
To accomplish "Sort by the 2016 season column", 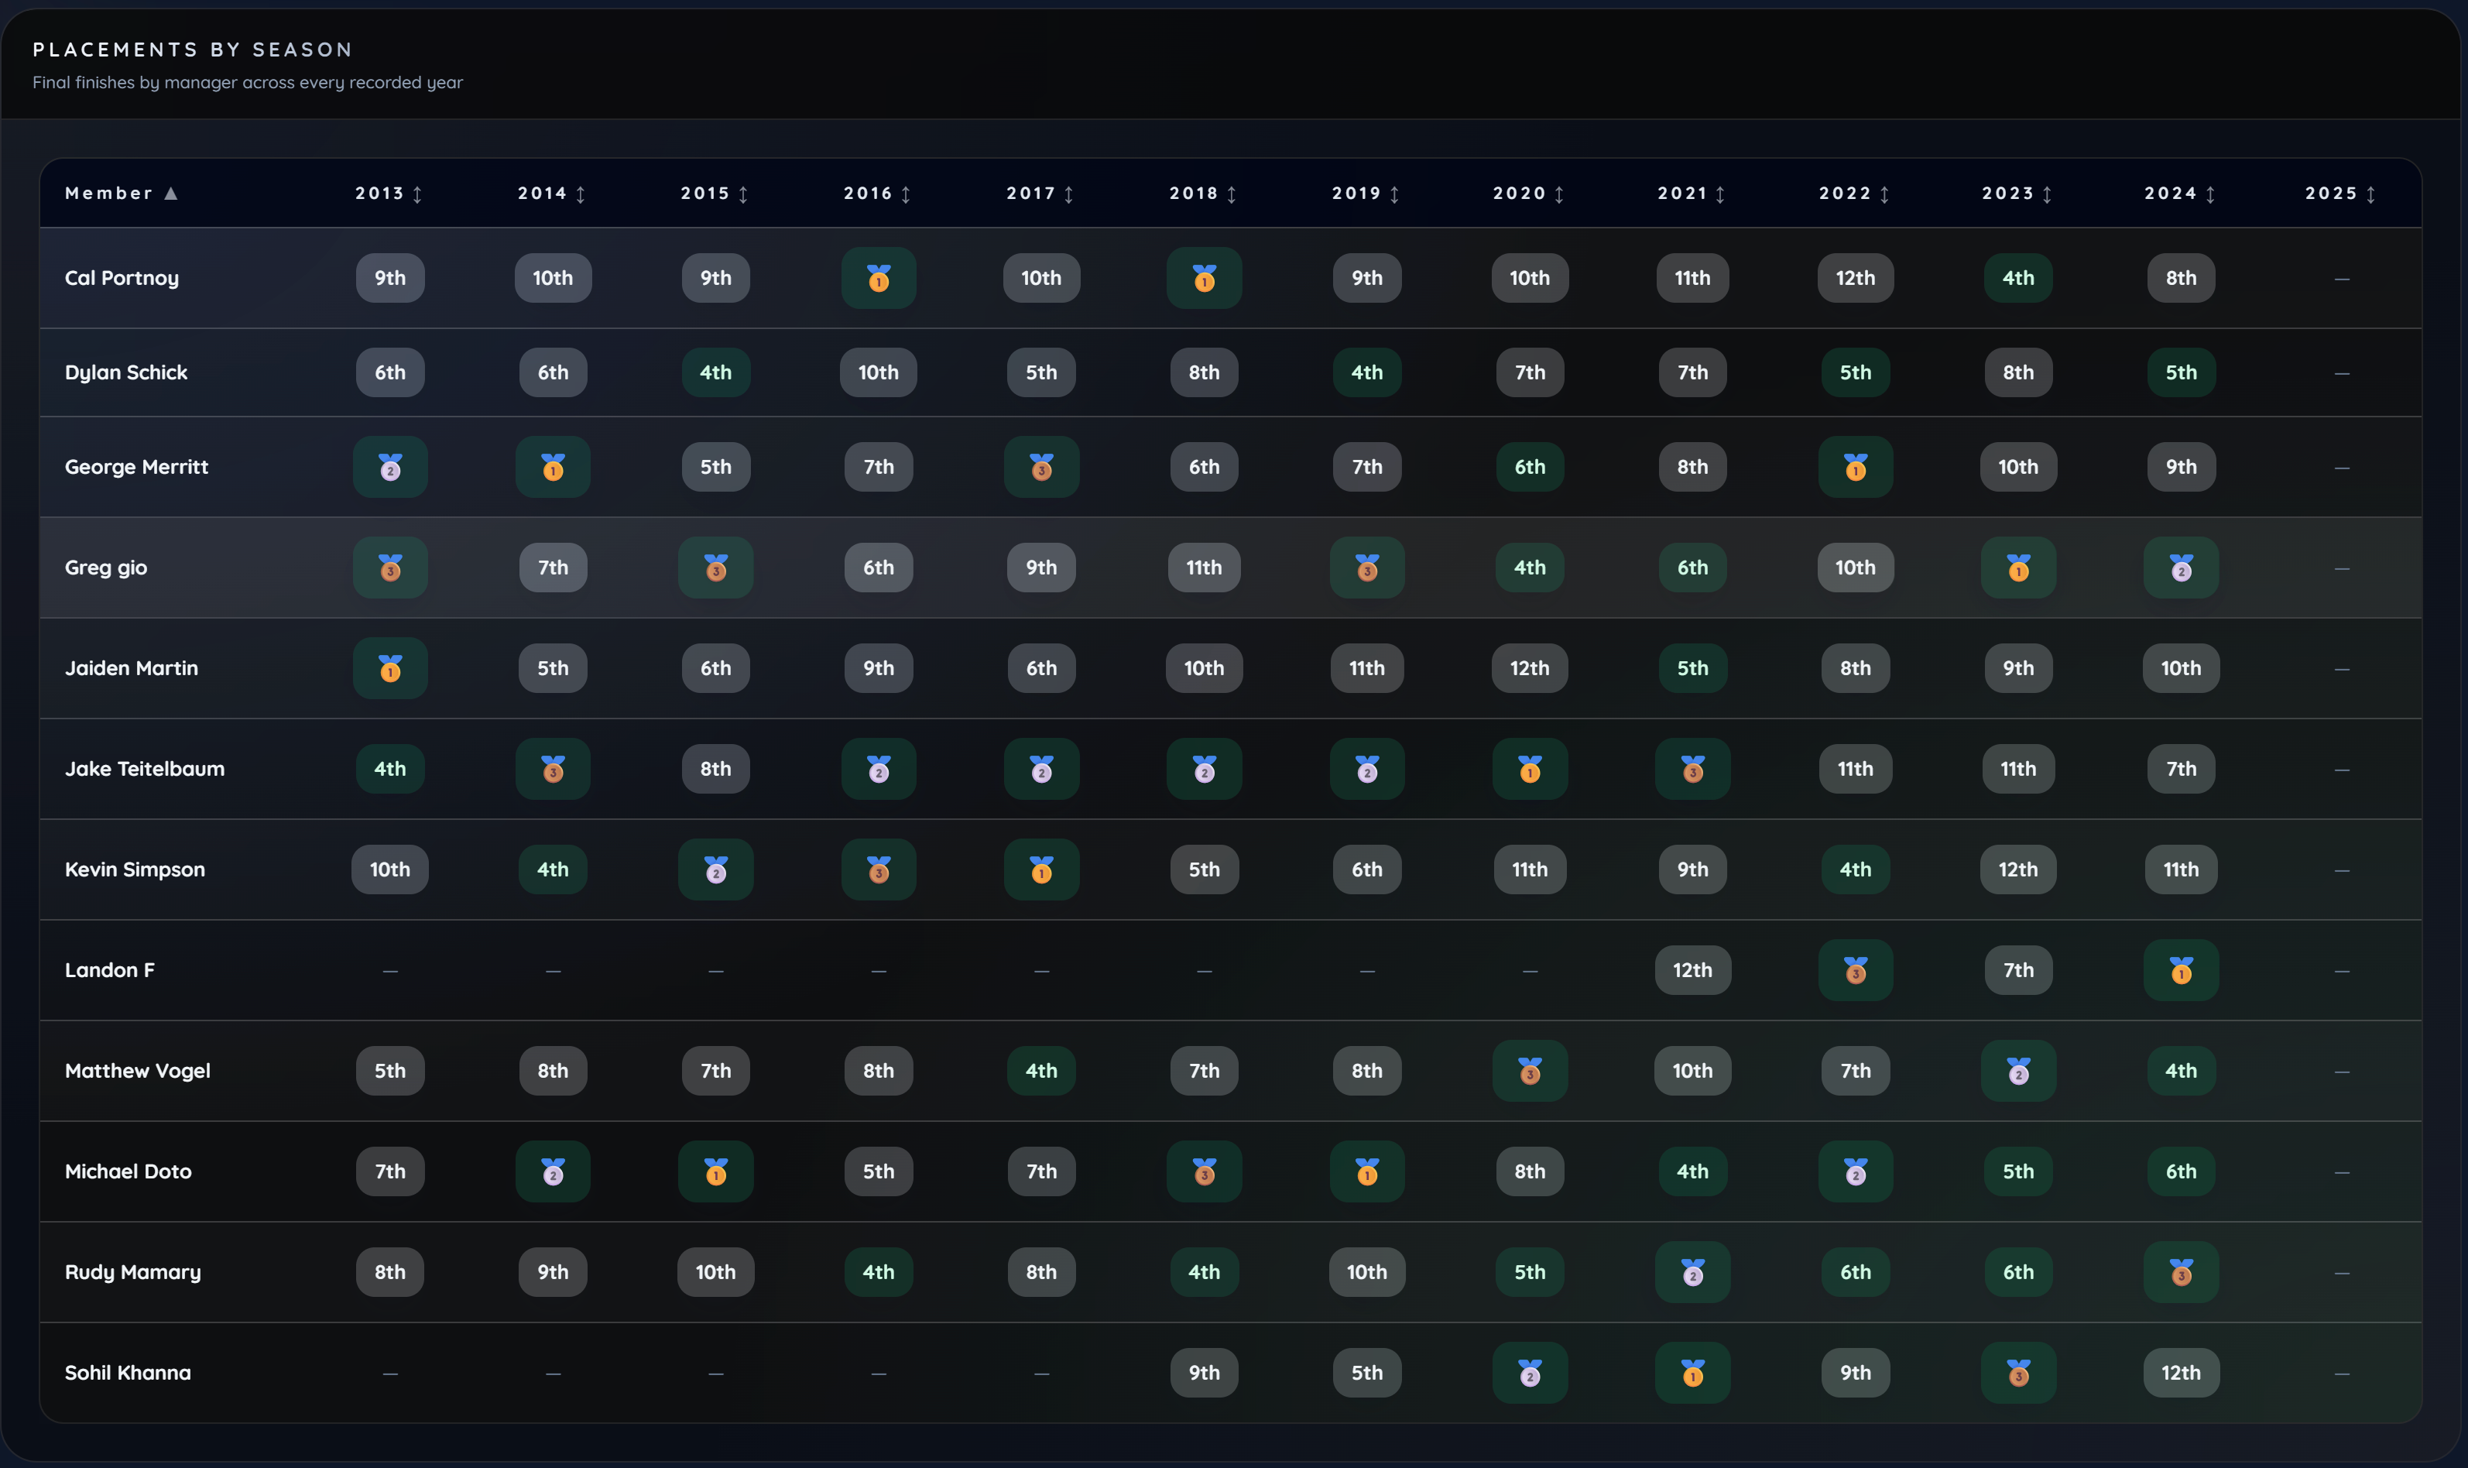I will (877, 193).
